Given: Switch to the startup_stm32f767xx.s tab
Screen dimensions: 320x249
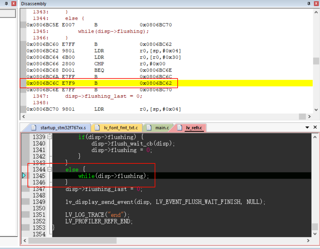Looking at the screenshot, I should 60,128.
